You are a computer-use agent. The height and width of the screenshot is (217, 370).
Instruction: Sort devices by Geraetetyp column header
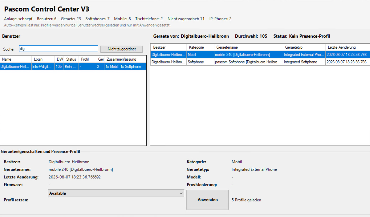coord(304,47)
